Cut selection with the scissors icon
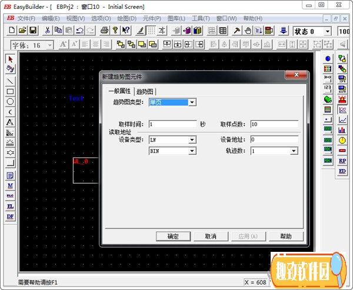 [48, 31]
